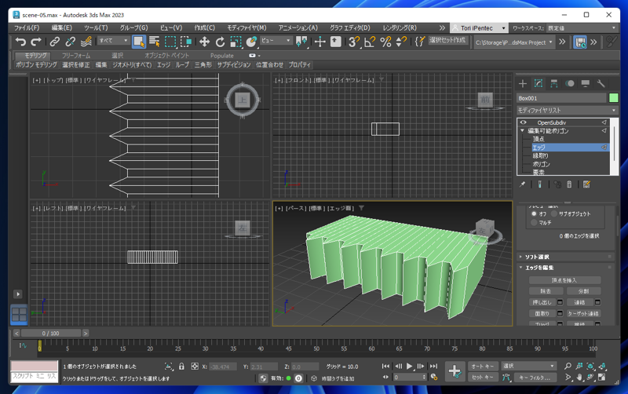
Task: Click Remove Modifier trash icon
Action: click(x=569, y=184)
